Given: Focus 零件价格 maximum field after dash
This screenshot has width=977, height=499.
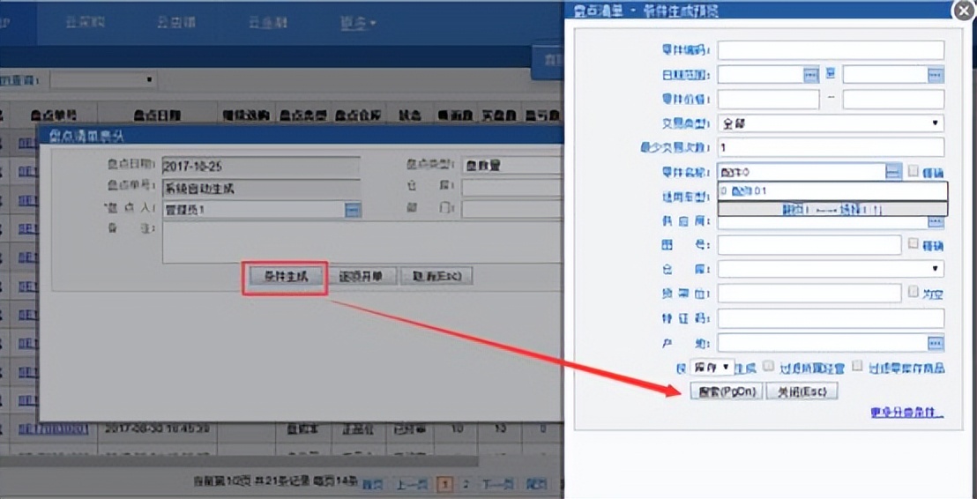Looking at the screenshot, I should 893,99.
